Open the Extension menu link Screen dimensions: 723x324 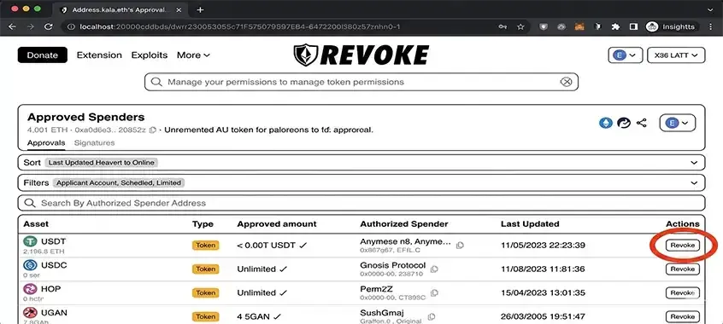(x=99, y=55)
